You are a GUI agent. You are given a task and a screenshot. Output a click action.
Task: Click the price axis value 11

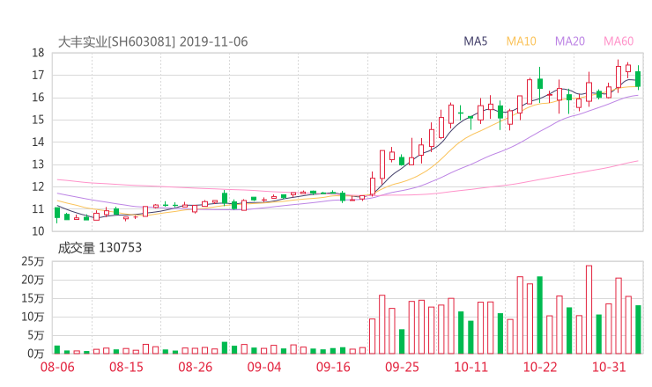click(x=38, y=209)
